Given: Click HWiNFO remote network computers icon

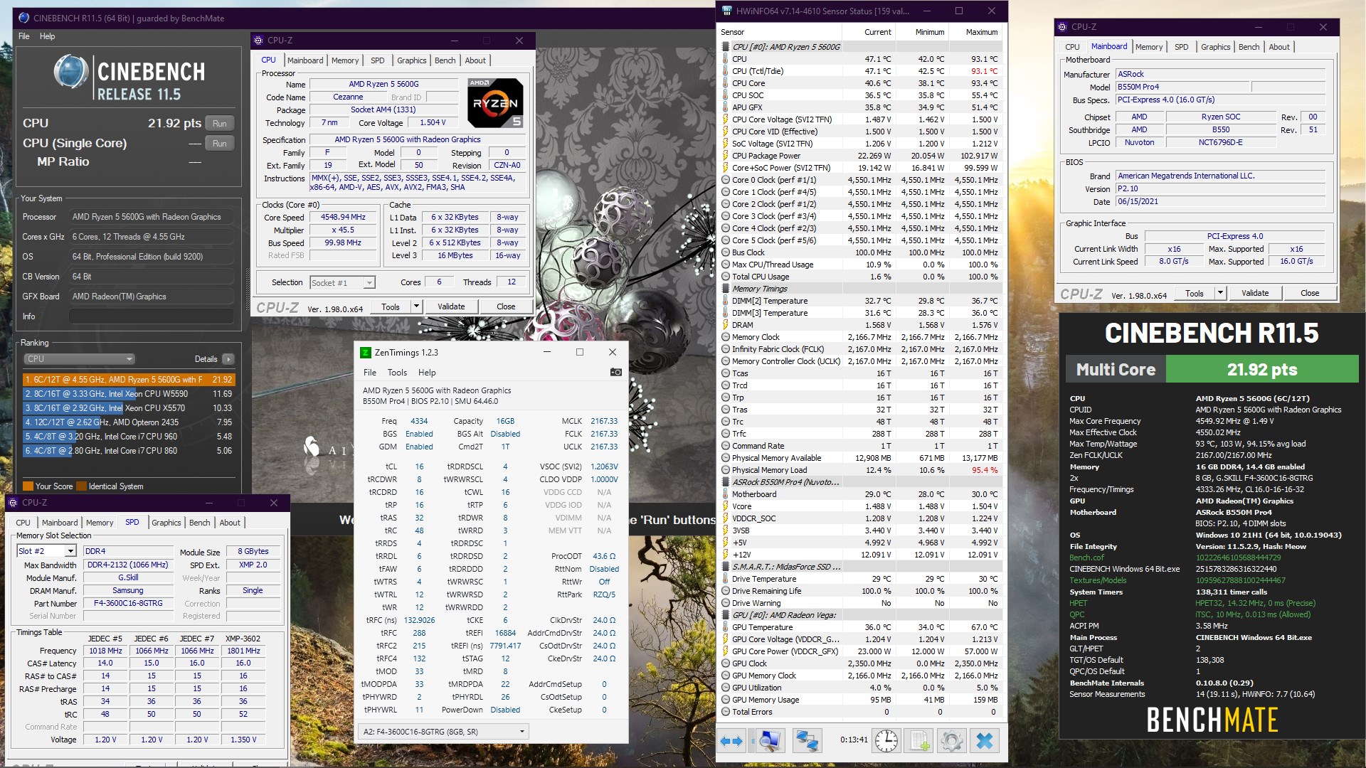Looking at the screenshot, I should (806, 741).
